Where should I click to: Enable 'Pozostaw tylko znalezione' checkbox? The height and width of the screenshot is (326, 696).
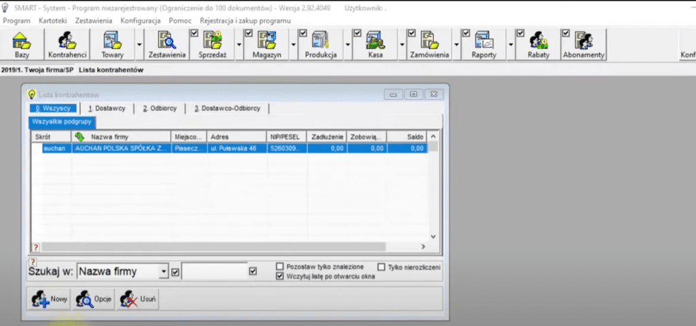[x=280, y=267]
